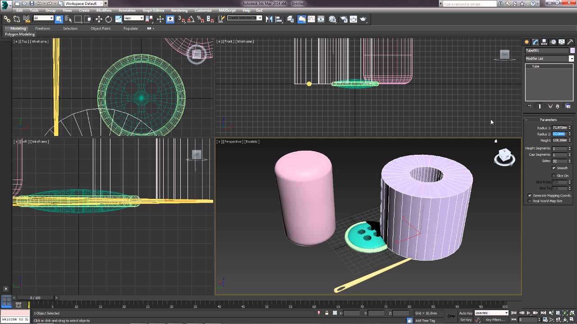Click Add Time Tag
This screenshot has height=324, width=577.
[425, 320]
